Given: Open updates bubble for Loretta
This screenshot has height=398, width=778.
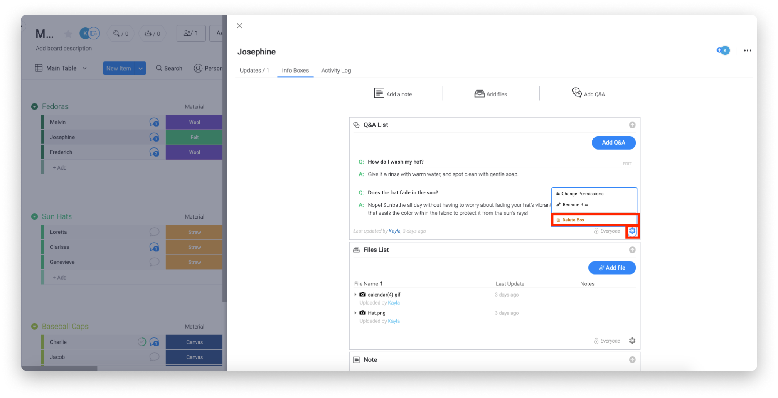Looking at the screenshot, I should pyautogui.click(x=154, y=232).
